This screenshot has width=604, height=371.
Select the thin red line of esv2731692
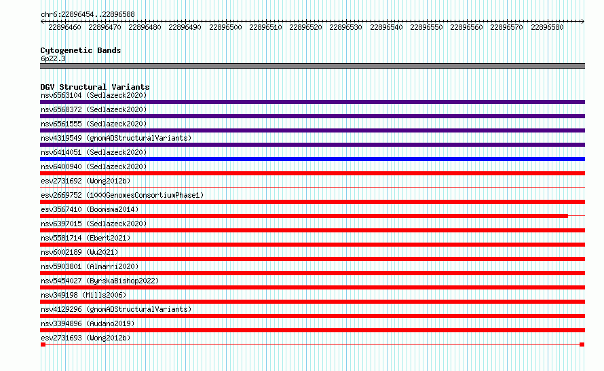[312, 188]
